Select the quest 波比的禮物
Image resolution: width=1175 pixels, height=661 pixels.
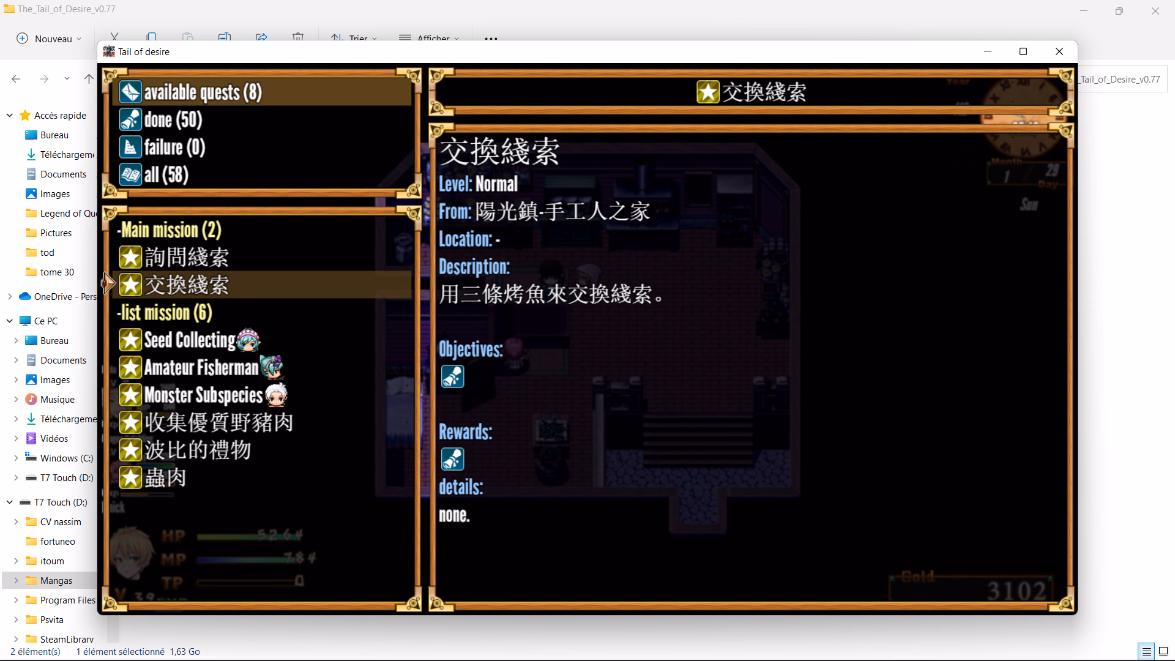pos(263,450)
